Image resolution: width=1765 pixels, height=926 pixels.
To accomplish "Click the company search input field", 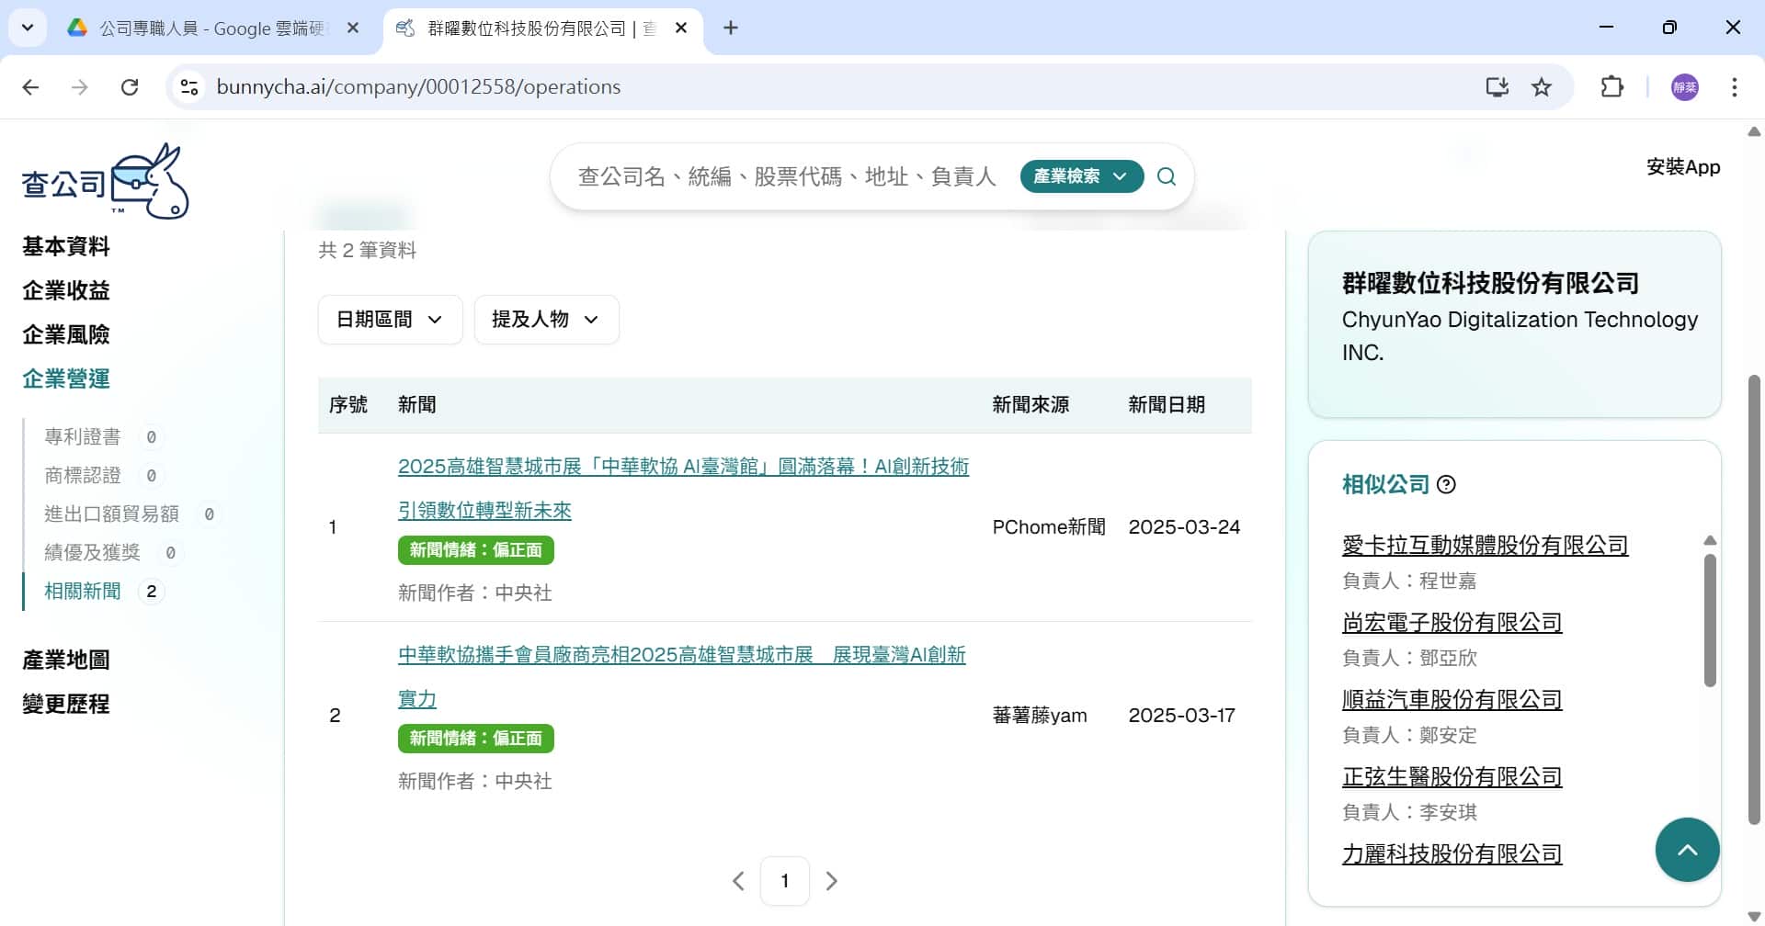I will click(786, 176).
